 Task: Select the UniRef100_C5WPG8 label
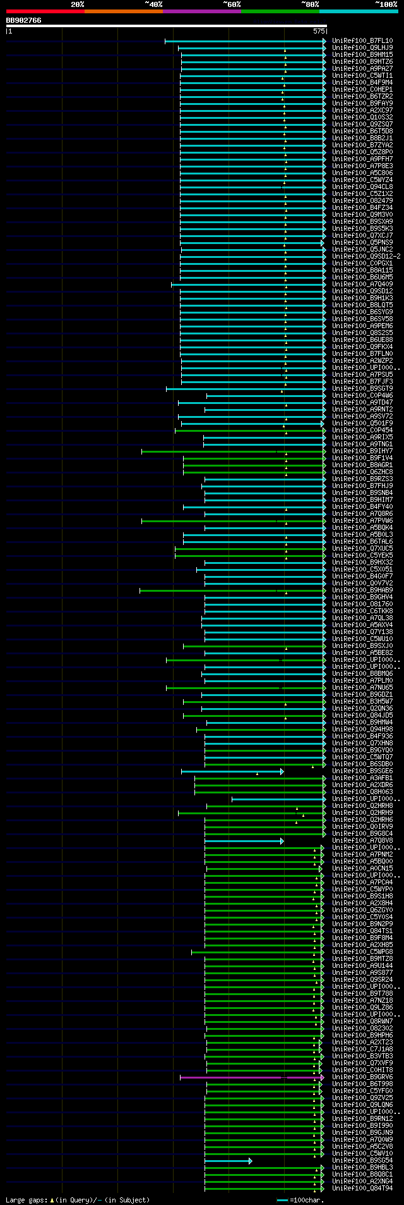[362, 952]
